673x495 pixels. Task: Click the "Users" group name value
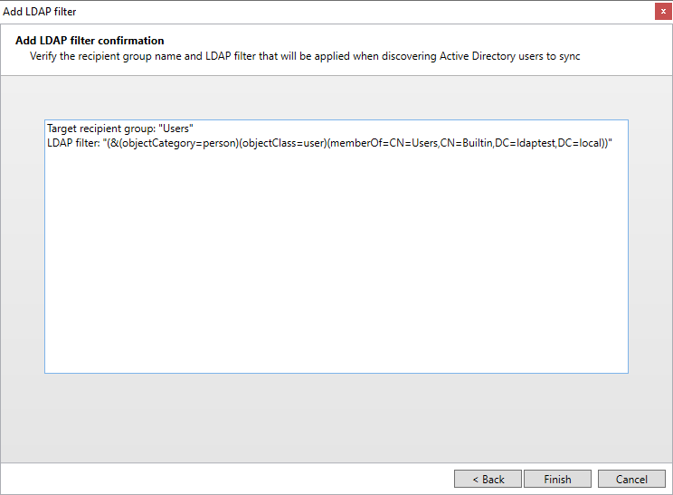[x=176, y=129]
